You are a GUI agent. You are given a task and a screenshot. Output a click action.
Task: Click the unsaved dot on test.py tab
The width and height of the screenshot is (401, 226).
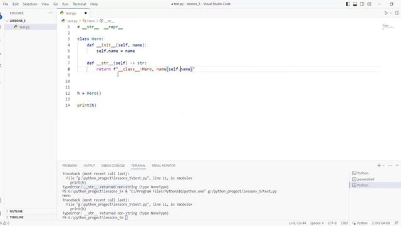(x=85, y=13)
